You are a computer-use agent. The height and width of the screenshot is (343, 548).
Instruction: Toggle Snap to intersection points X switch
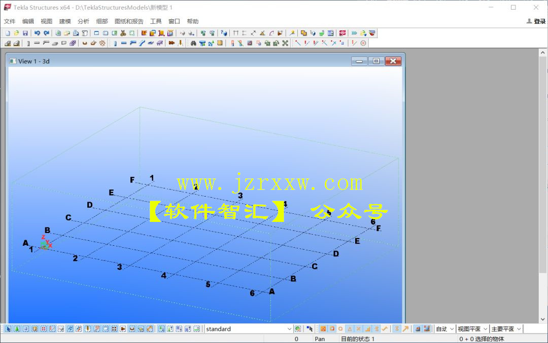pos(358,329)
